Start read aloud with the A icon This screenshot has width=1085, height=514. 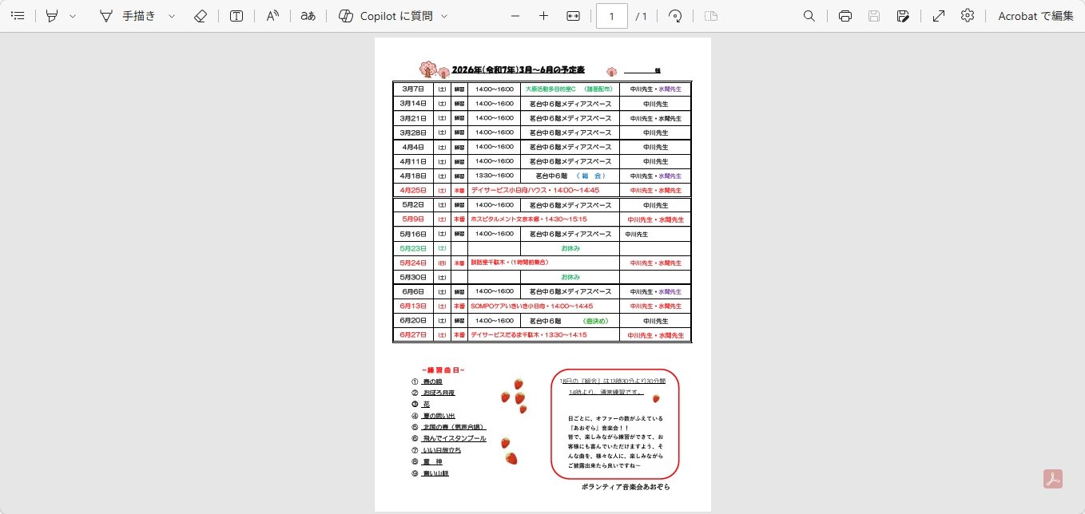pyautogui.click(x=272, y=16)
